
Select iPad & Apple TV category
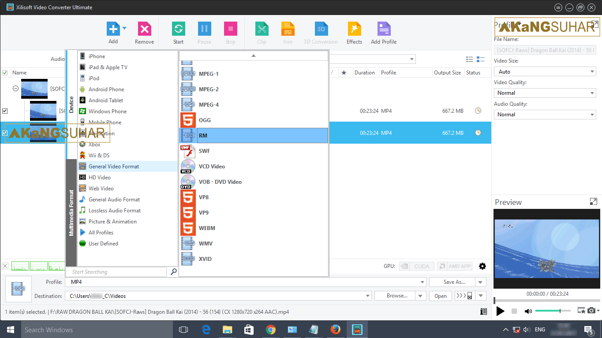128,67
